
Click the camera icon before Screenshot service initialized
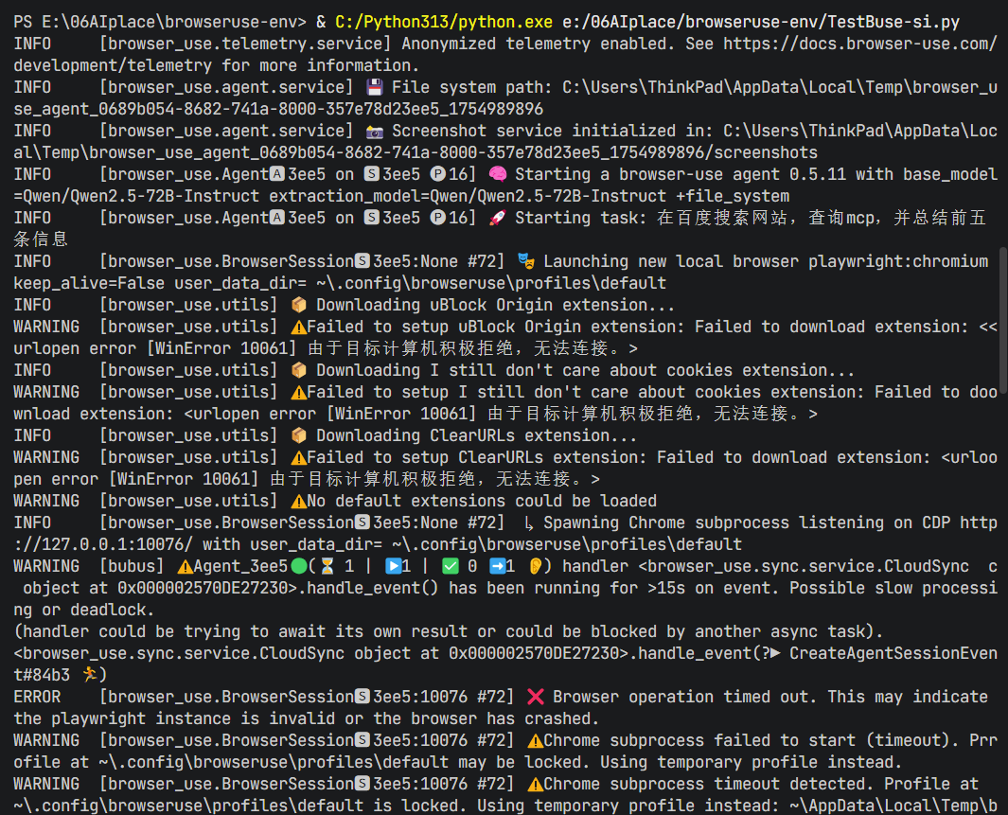374,132
